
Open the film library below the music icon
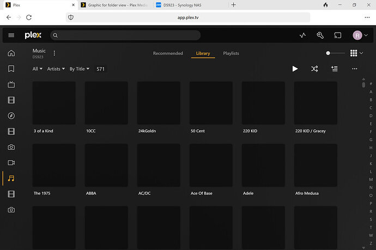11,194
